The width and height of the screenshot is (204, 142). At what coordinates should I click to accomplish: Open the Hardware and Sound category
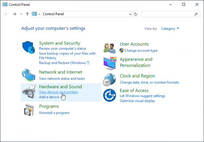click(61, 86)
